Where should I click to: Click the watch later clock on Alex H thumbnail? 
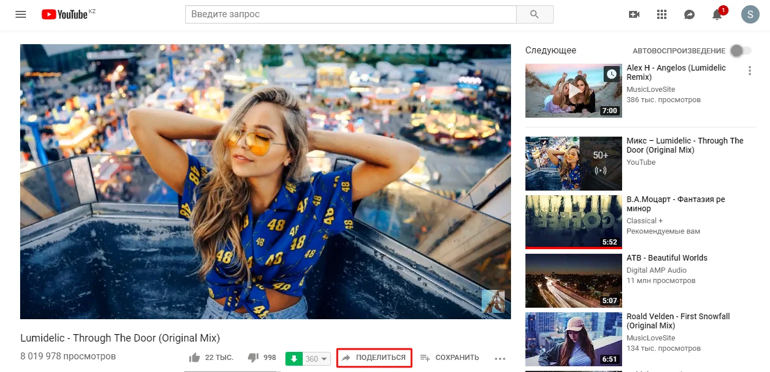(612, 74)
